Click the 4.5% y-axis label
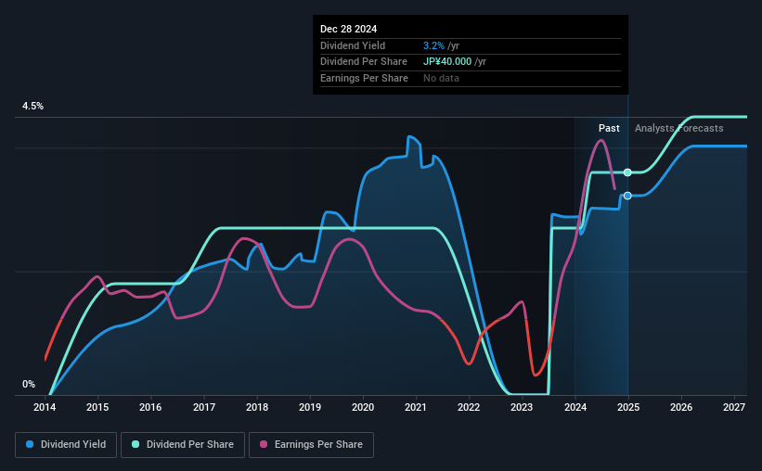The image size is (762, 471). 32,106
